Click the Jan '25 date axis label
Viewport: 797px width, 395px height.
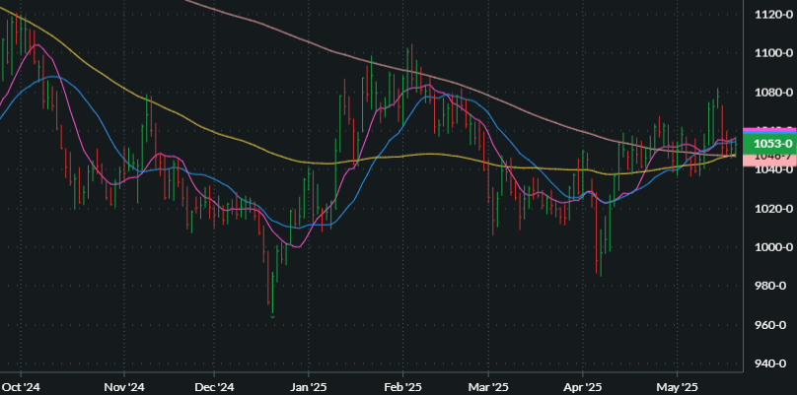[x=309, y=387]
